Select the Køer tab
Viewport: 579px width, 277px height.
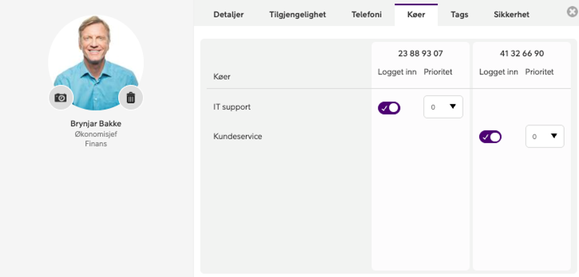click(x=416, y=14)
